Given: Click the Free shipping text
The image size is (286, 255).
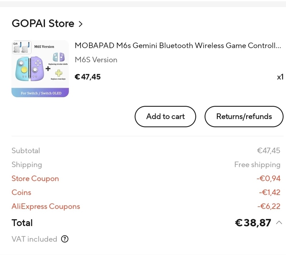Looking at the screenshot, I should [257, 165].
